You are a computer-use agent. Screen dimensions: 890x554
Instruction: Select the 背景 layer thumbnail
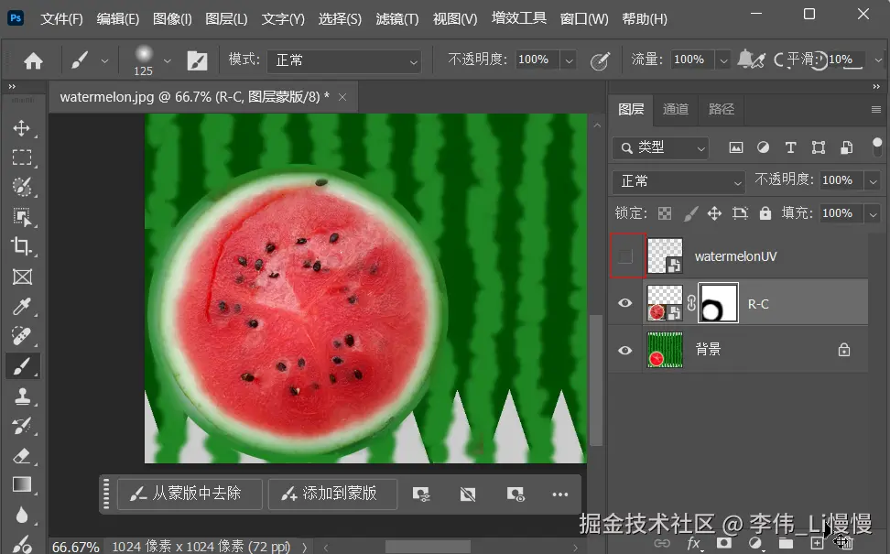point(665,350)
